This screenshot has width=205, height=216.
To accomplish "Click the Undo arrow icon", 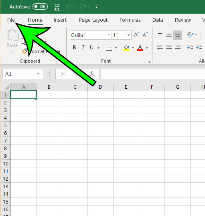I will (69, 7).
